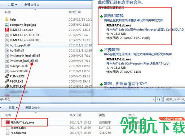Select the FEMFAT-LabDEU.DLL file icon
Screen dimensions: 185x136
pos(7,35)
